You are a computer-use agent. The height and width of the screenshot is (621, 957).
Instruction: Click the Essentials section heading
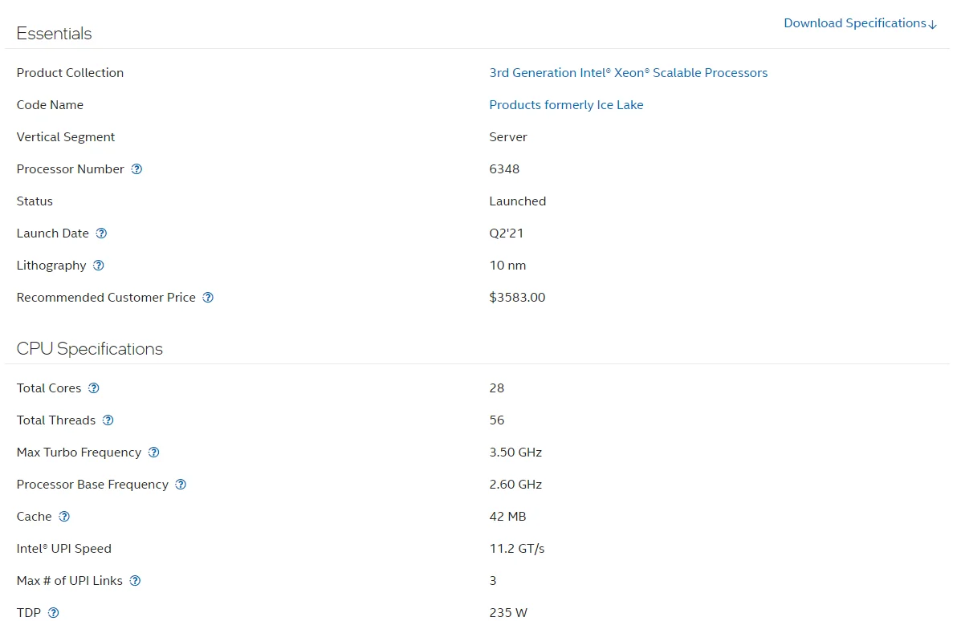click(54, 34)
